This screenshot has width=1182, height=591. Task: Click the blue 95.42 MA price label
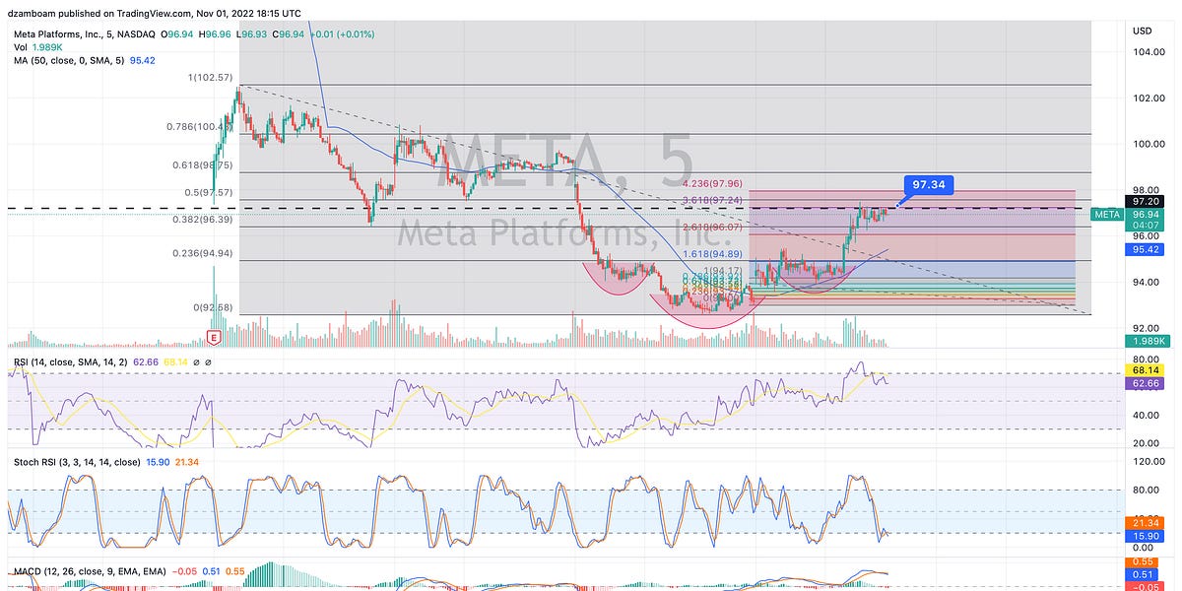(x=1145, y=249)
